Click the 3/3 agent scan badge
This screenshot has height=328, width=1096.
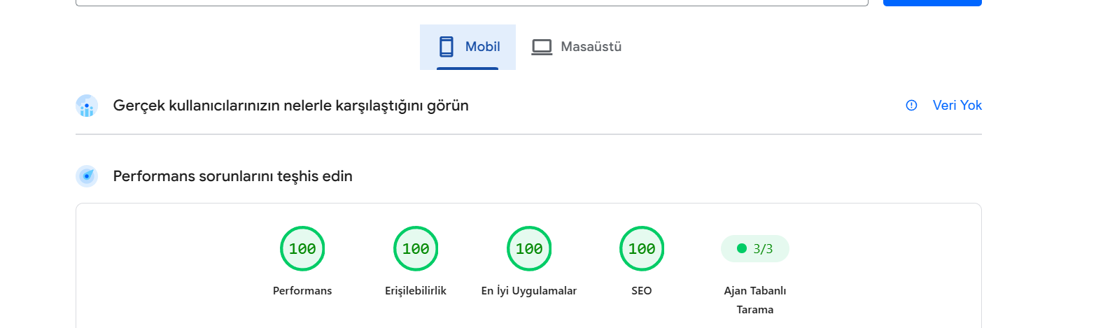click(755, 248)
